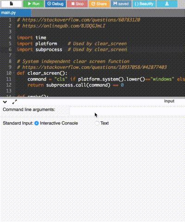Select Interactive Console radio button

(37, 123)
